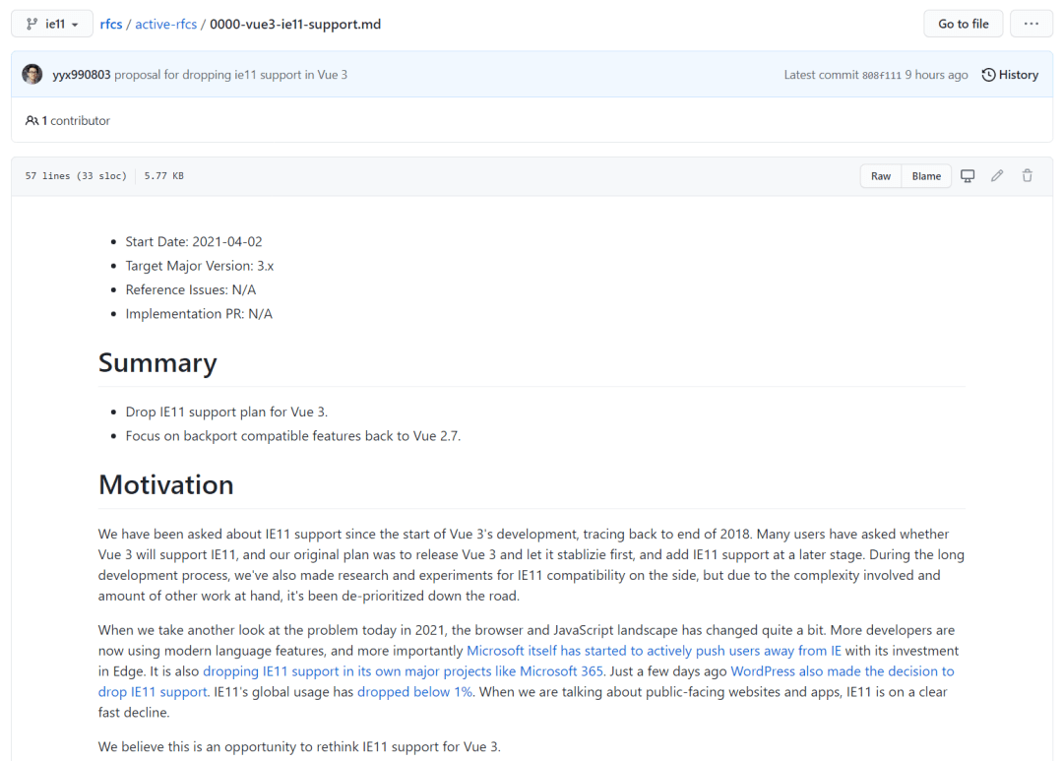1063x761 pixels.
Task: View file History with clock icon
Action: pos(1010,75)
